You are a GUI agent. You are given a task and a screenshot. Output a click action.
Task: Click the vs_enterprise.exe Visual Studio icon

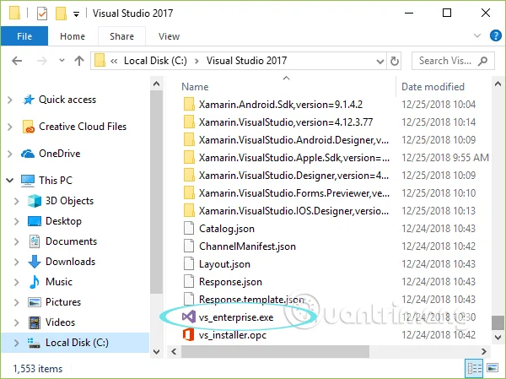click(189, 317)
